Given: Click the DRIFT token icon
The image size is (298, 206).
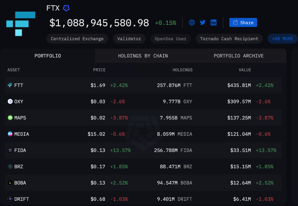Looking at the screenshot, I should point(10,199).
